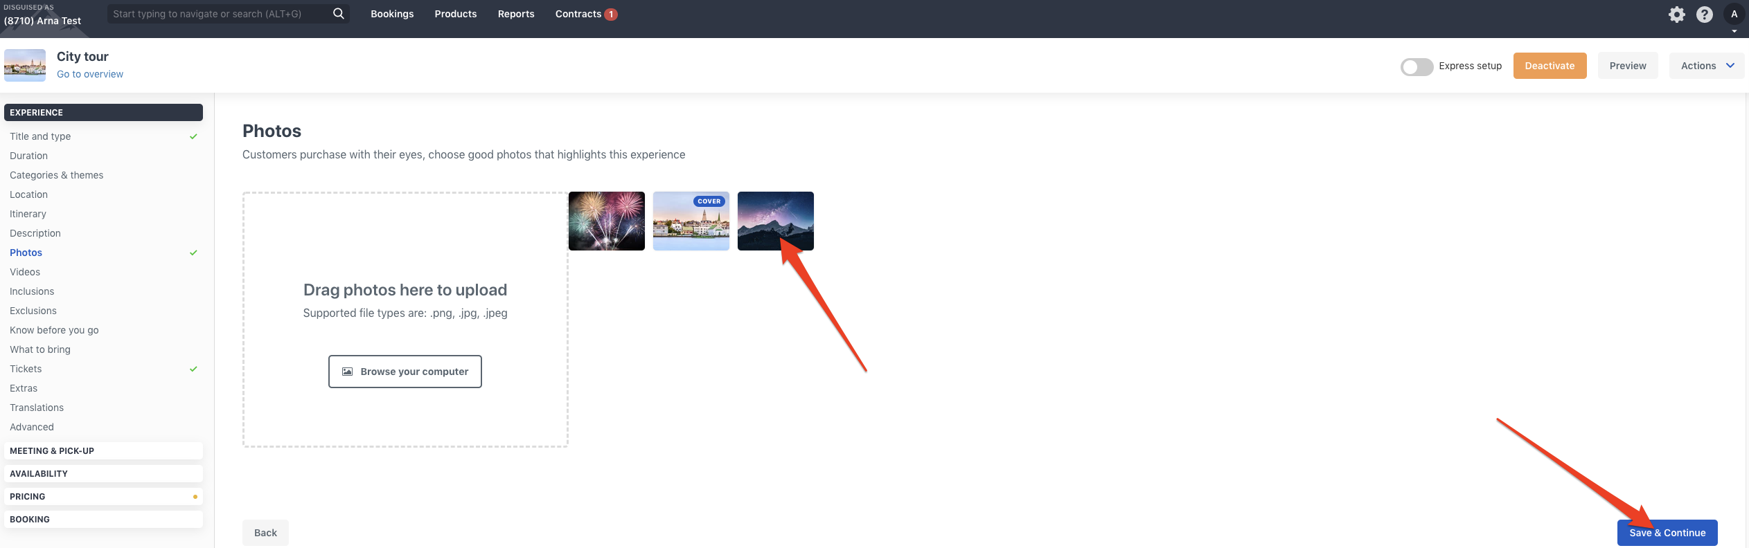Select the cover city photo thumbnail
Screen dimensions: 1749x548
[691, 221]
